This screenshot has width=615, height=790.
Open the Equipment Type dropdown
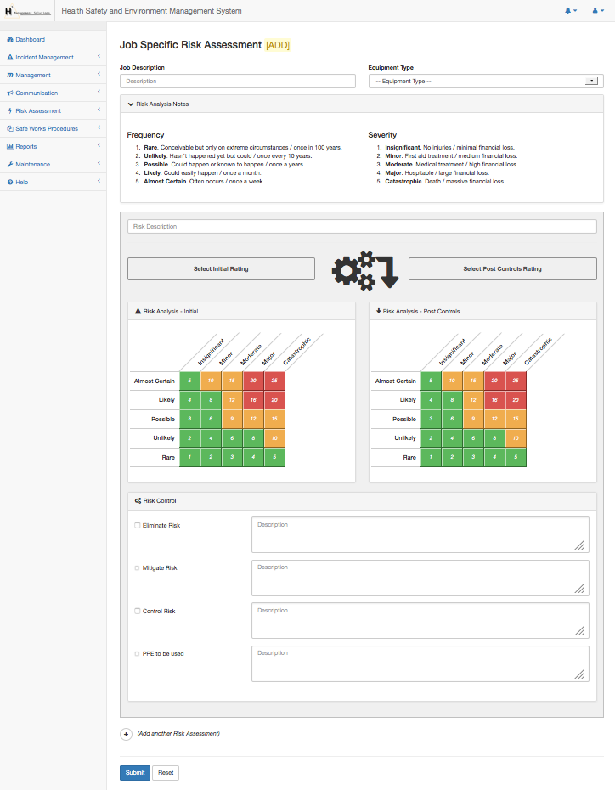[485, 82]
